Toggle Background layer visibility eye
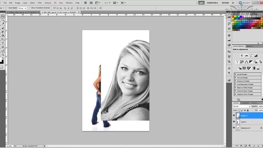263x148 pixels. click(x=234, y=128)
